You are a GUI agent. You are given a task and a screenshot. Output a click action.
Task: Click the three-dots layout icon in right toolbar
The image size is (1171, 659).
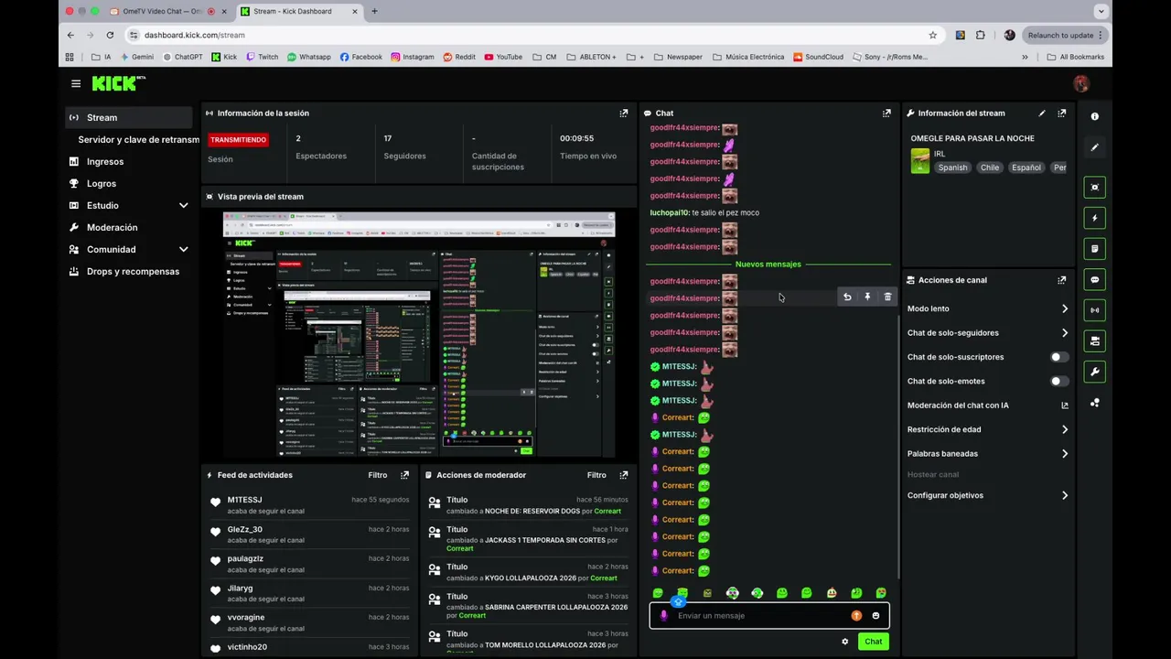(1095, 403)
